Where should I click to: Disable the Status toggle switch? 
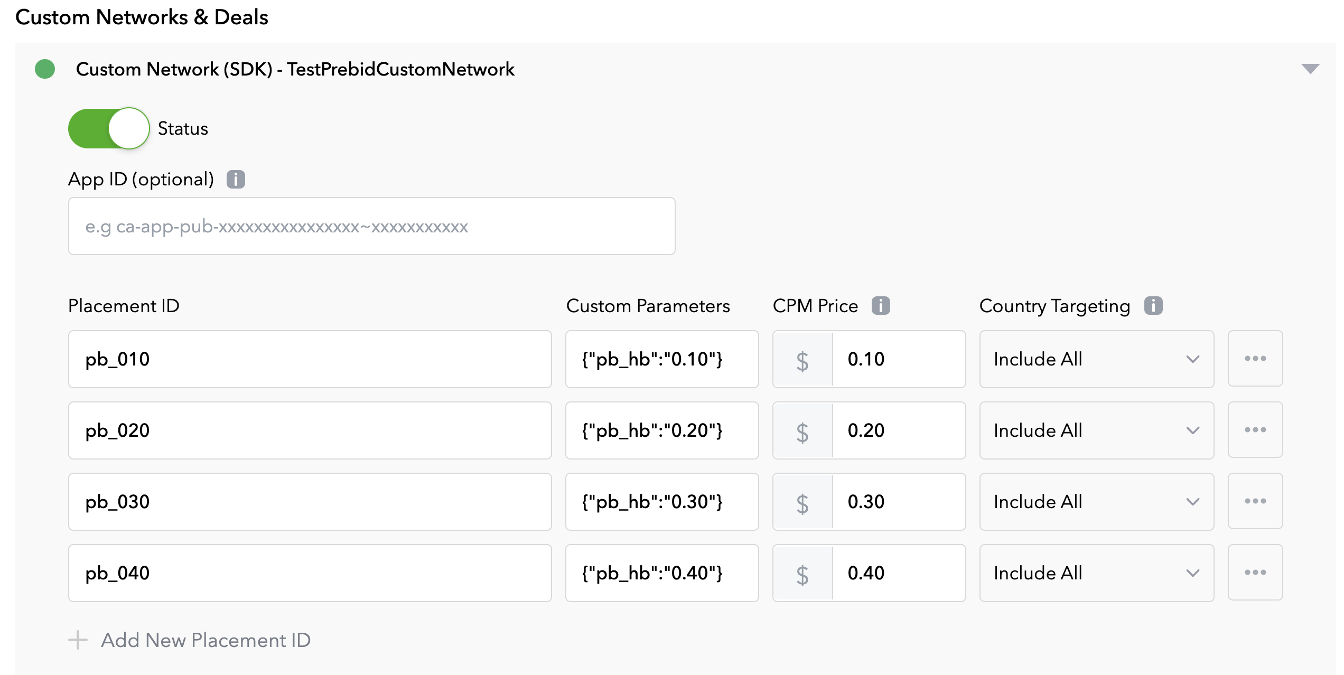click(x=109, y=128)
